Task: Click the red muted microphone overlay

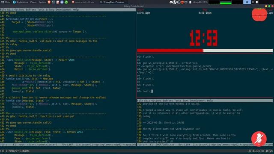Action: pyautogui.click(x=259, y=139)
